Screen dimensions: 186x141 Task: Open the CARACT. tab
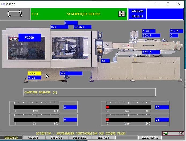pyautogui.click(x=34, y=138)
